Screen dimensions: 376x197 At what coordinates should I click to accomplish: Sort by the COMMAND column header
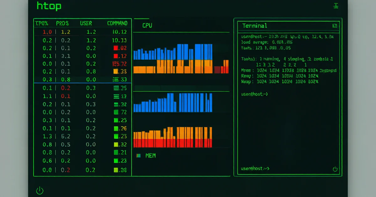point(117,23)
